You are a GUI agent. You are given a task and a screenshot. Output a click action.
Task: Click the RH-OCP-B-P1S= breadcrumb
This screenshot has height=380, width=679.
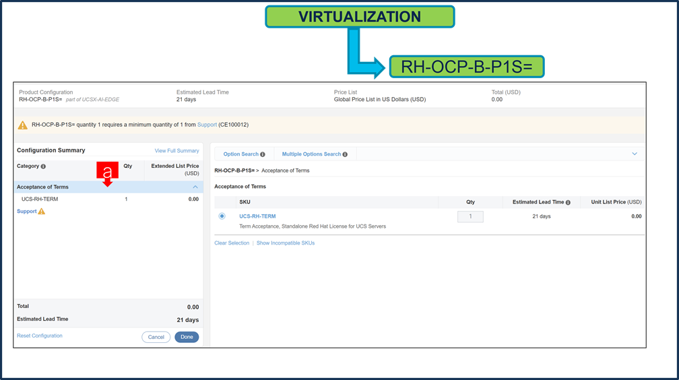[234, 170]
